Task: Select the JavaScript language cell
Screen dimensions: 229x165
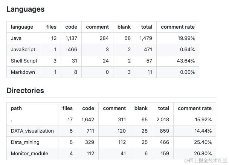Action: [x=23, y=49]
